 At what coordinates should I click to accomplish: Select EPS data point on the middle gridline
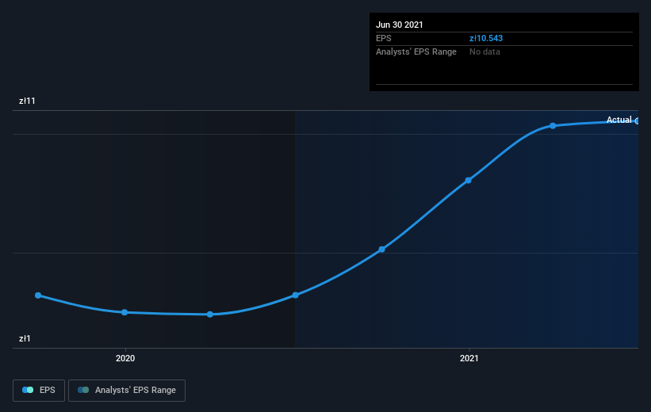[382, 250]
